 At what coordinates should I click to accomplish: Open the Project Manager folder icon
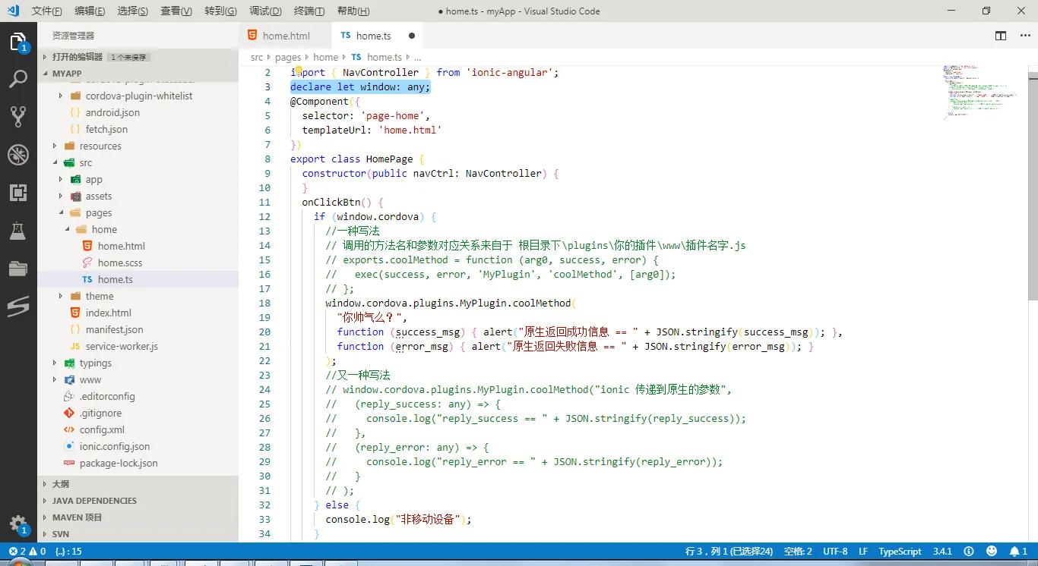18,269
